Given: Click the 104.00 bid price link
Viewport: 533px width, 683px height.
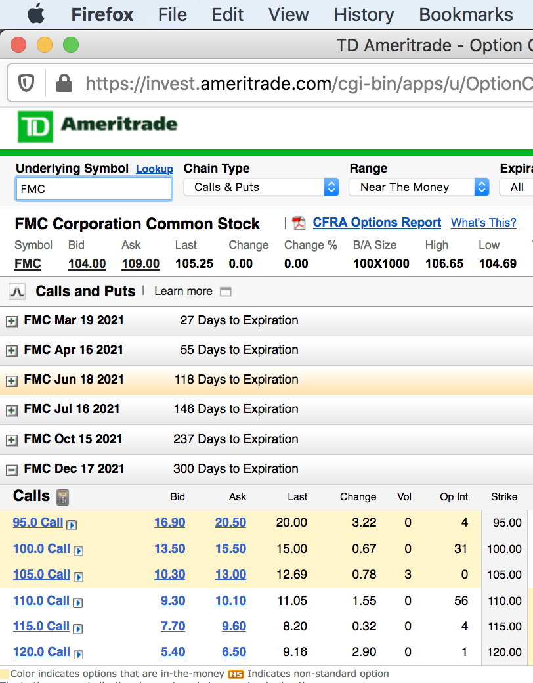Looking at the screenshot, I should (87, 263).
